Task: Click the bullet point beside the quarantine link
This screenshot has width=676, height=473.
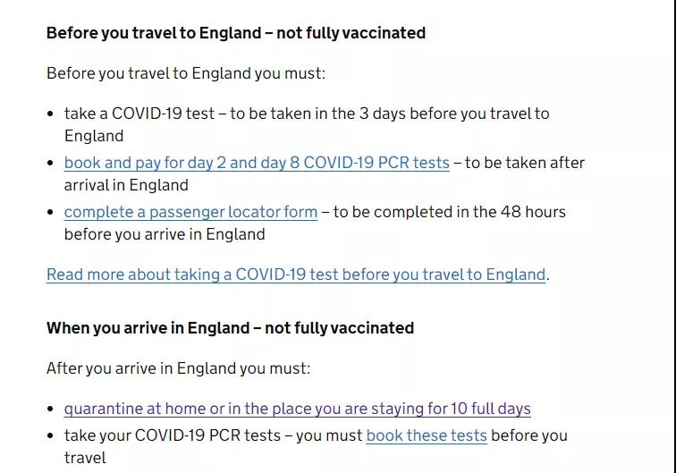Action: [x=51, y=410]
